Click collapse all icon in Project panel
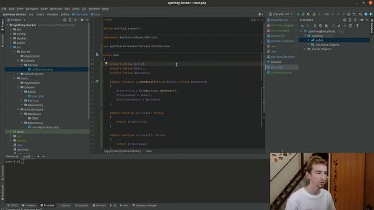The height and width of the screenshot is (210, 374). (x=75, y=20)
